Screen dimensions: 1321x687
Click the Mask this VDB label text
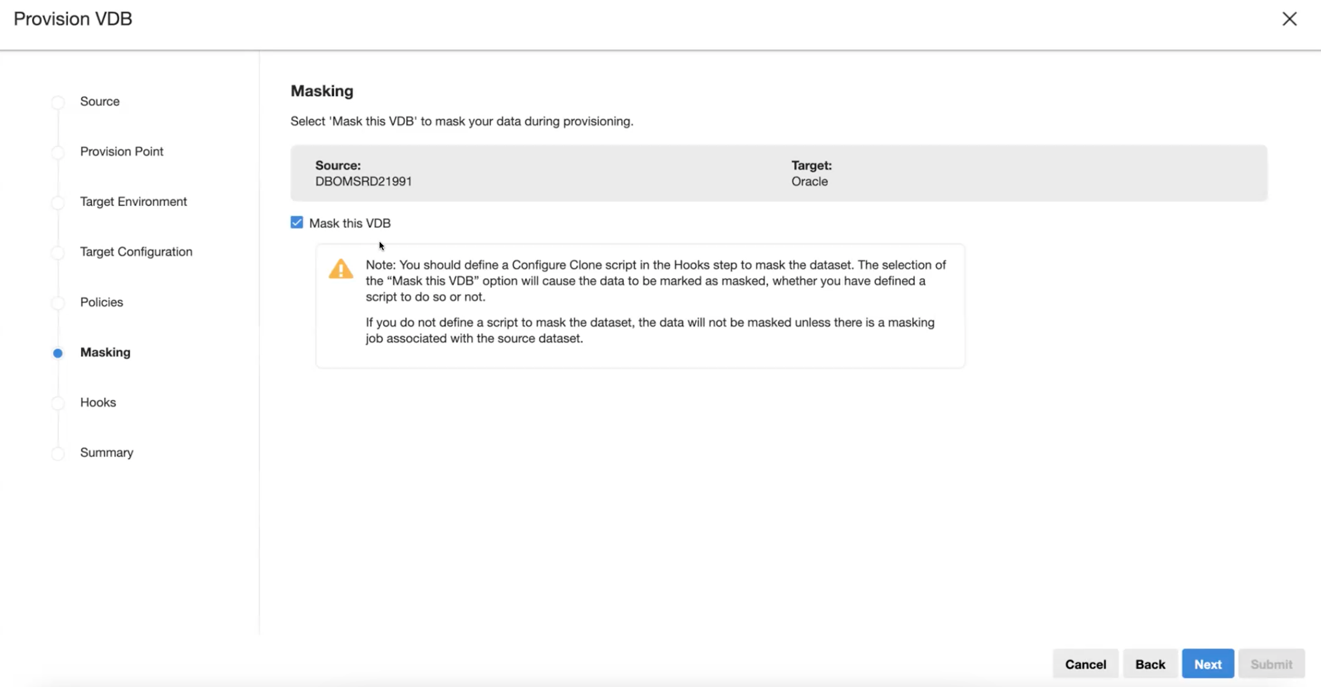(x=350, y=223)
